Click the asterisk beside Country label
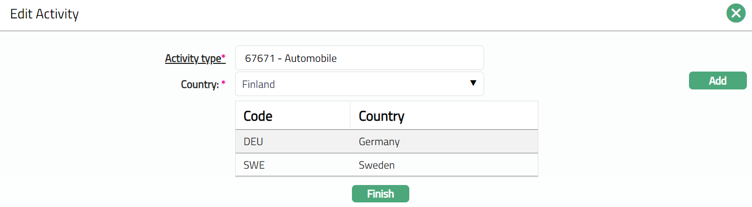 pyautogui.click(x=223, y=83)
